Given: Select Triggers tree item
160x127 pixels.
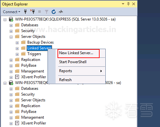Looking at the screenshot, I should pyautogui.click(x=34, y=54).
